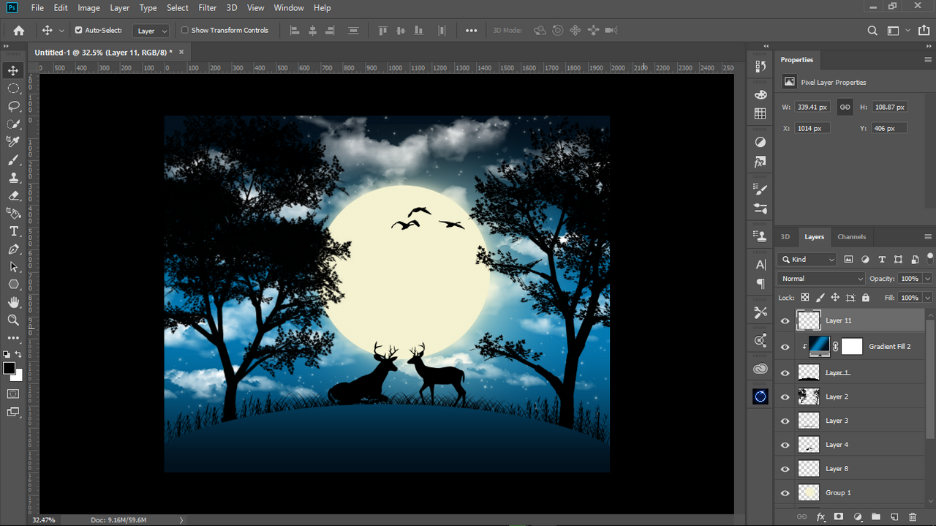Click the link width and height button

(x=845, y=107)
